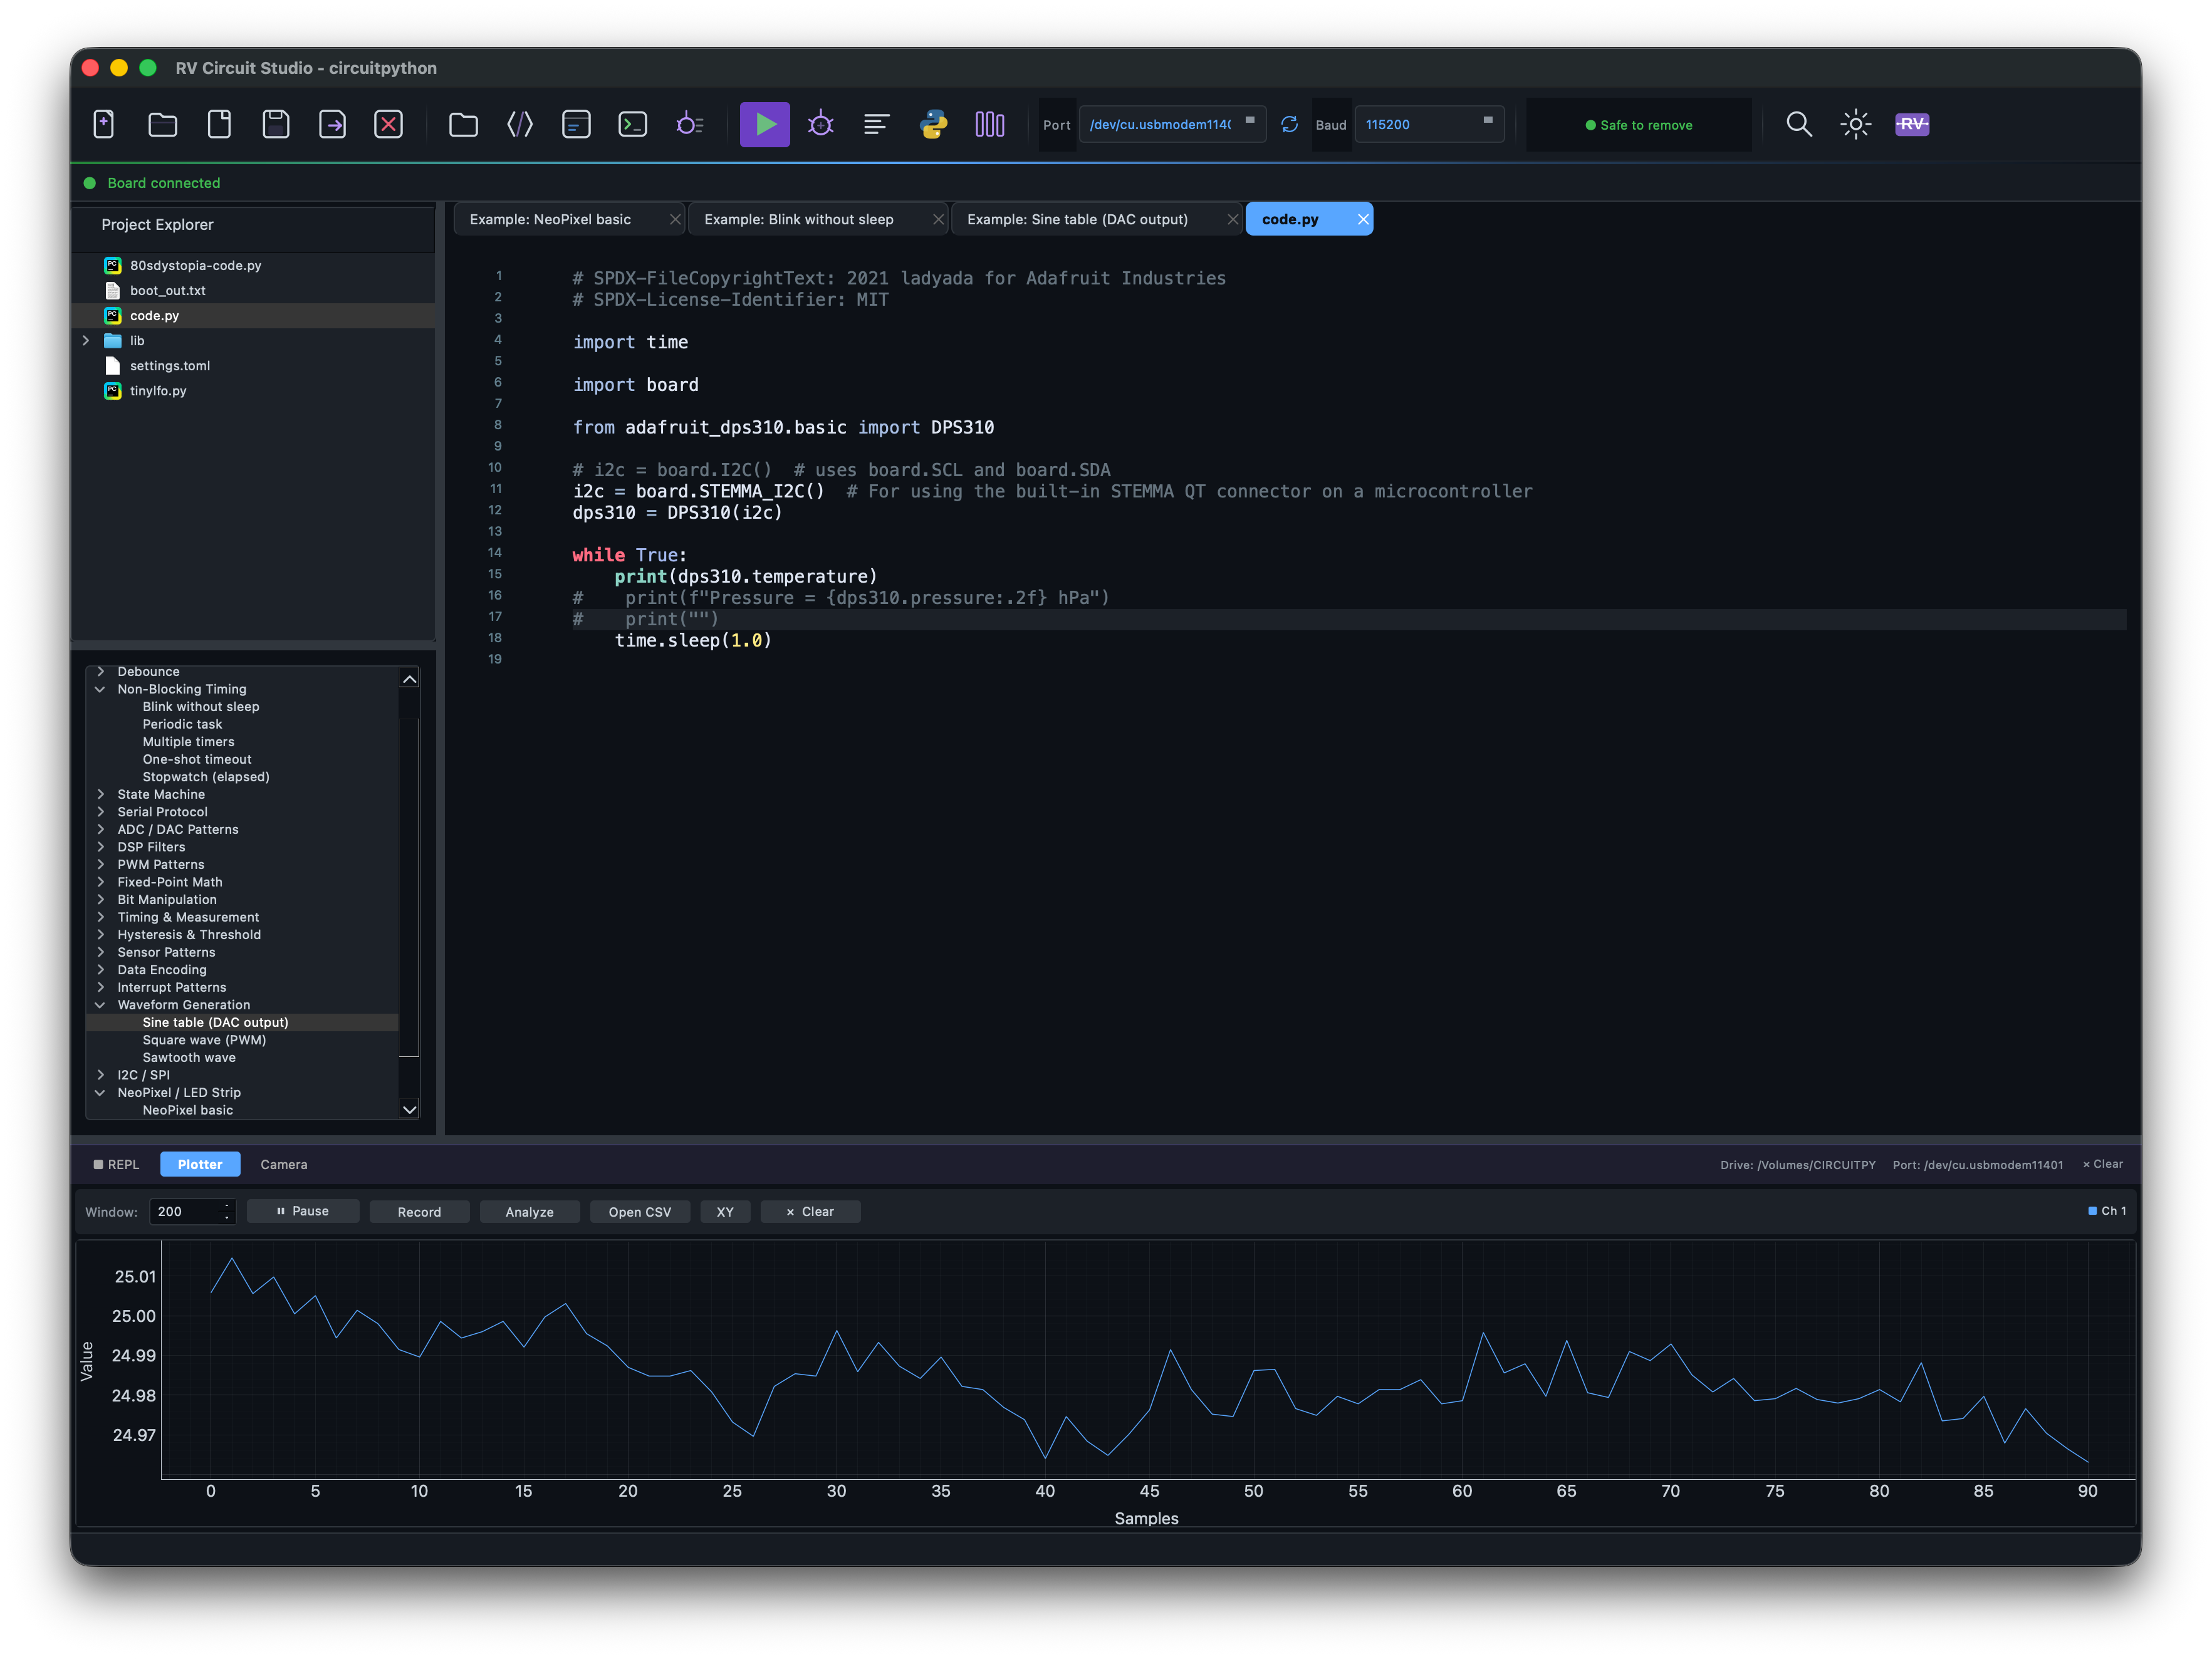Refresh the serial port list
The width and height of the screenshot is (2212, 1659).
[x=1289, y=125]
